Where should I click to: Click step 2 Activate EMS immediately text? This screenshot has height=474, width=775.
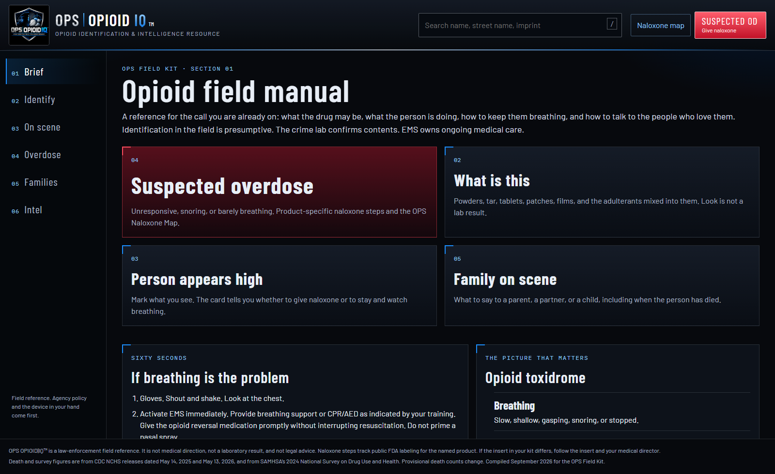pos(298,426)
